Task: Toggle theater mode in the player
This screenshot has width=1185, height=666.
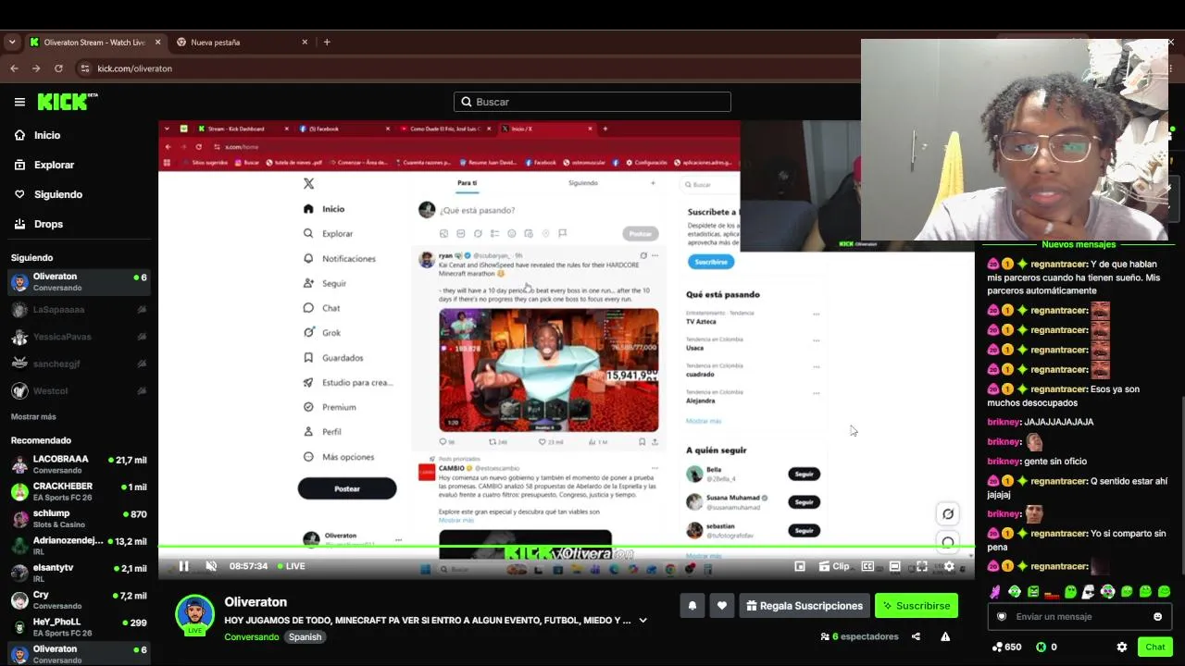Action: pos(894,566)
